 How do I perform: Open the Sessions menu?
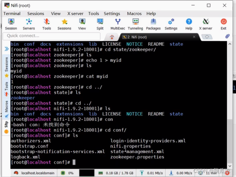point(36,14)
